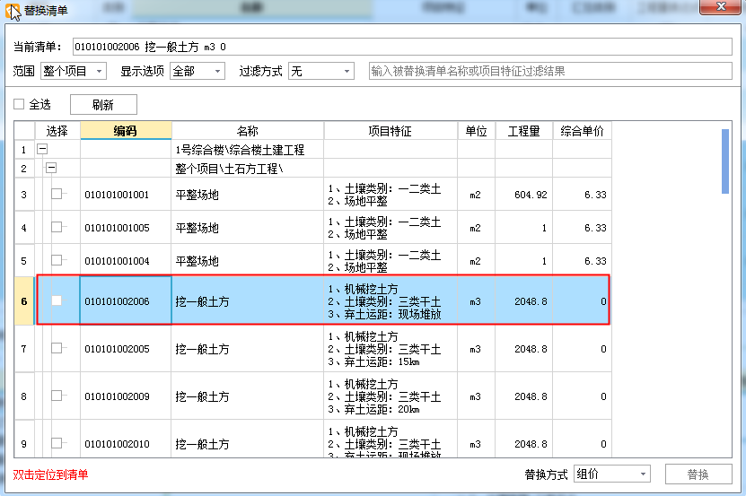Collapse the 土石方工程 tree node in row 2
This screenshot has height=496, width=746.
(51, 169)
